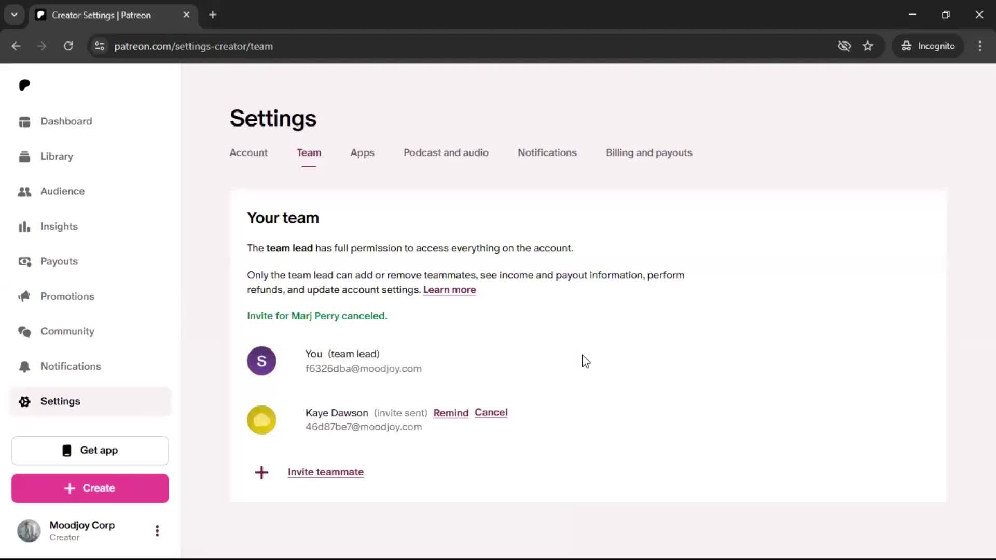Screen dimensions: 996x560
Task: Cancel Kaye Dawson's invite
Action: [491, 413]
